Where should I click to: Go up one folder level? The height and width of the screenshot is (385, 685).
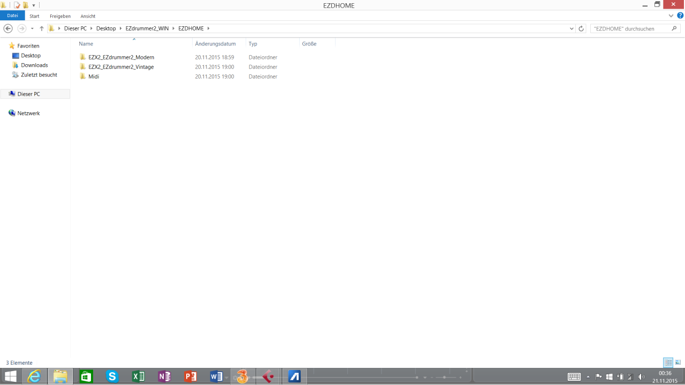(42, 28)
